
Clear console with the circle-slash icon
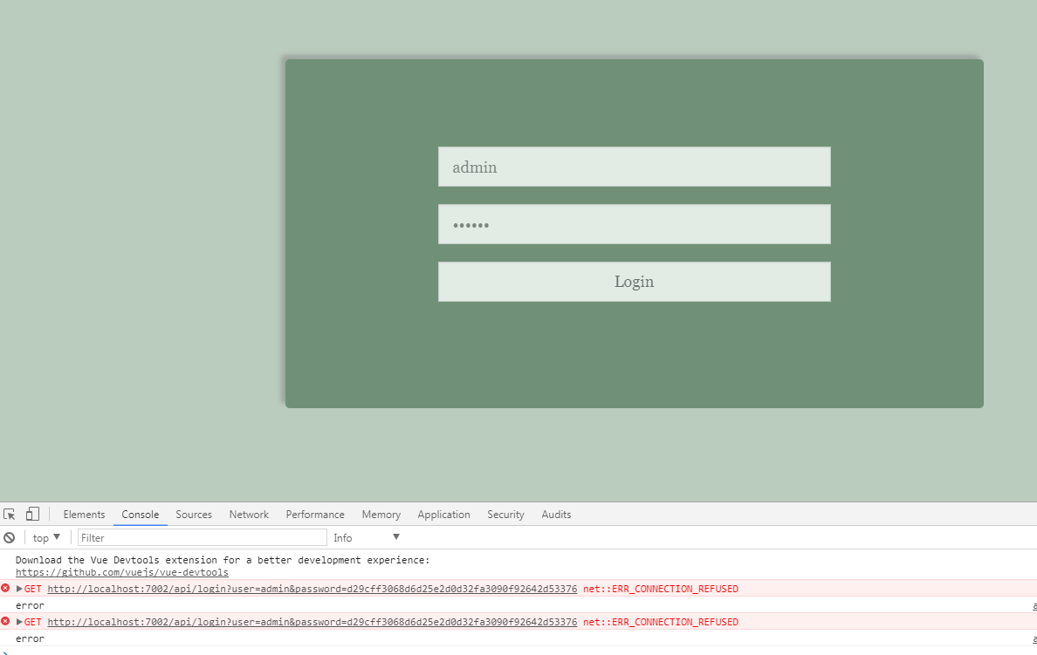pyautogui.click(x=10, y=538)
